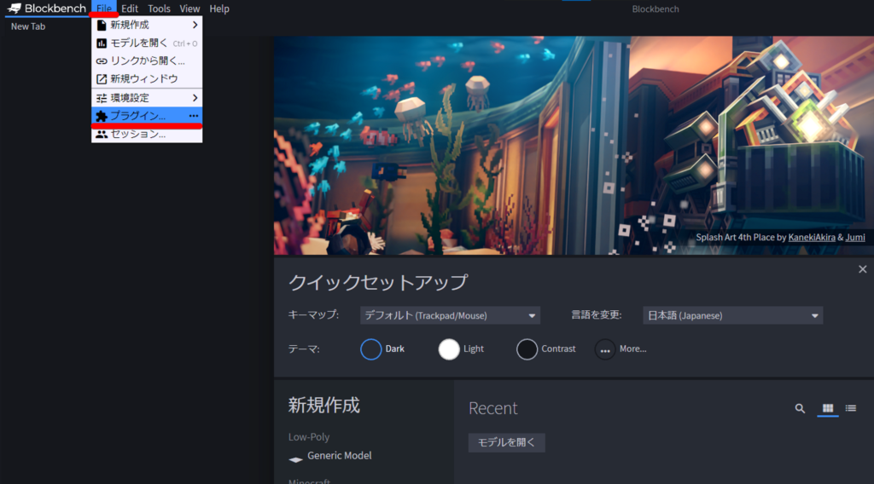Viewport: 874px width, 484px height.
Task: Click the search icon in Recent
Action: 800,408
